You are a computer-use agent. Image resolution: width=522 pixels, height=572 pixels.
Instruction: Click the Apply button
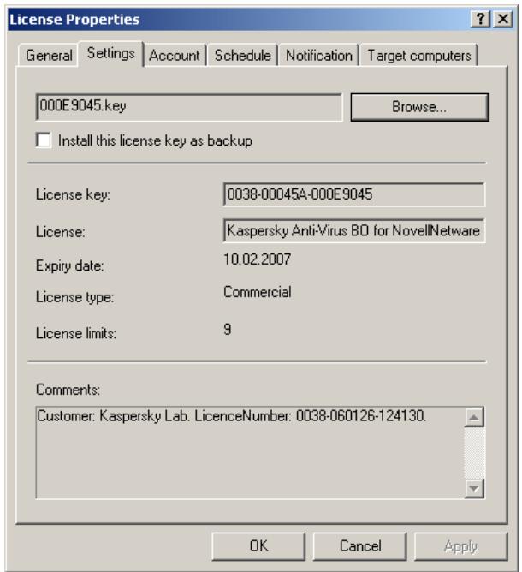(460, 546)
